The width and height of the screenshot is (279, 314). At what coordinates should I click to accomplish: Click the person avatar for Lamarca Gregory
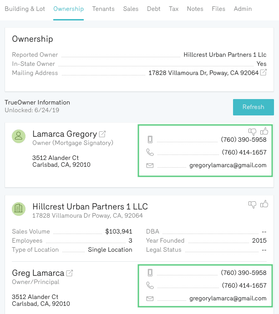[x=19, y=136]
